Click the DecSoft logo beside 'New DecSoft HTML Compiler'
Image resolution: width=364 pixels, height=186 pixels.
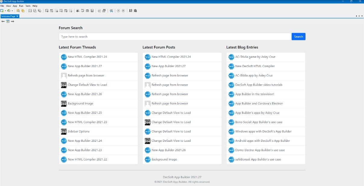pos(231,66)
